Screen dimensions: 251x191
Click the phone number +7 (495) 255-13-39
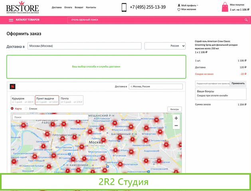[148, 7]
